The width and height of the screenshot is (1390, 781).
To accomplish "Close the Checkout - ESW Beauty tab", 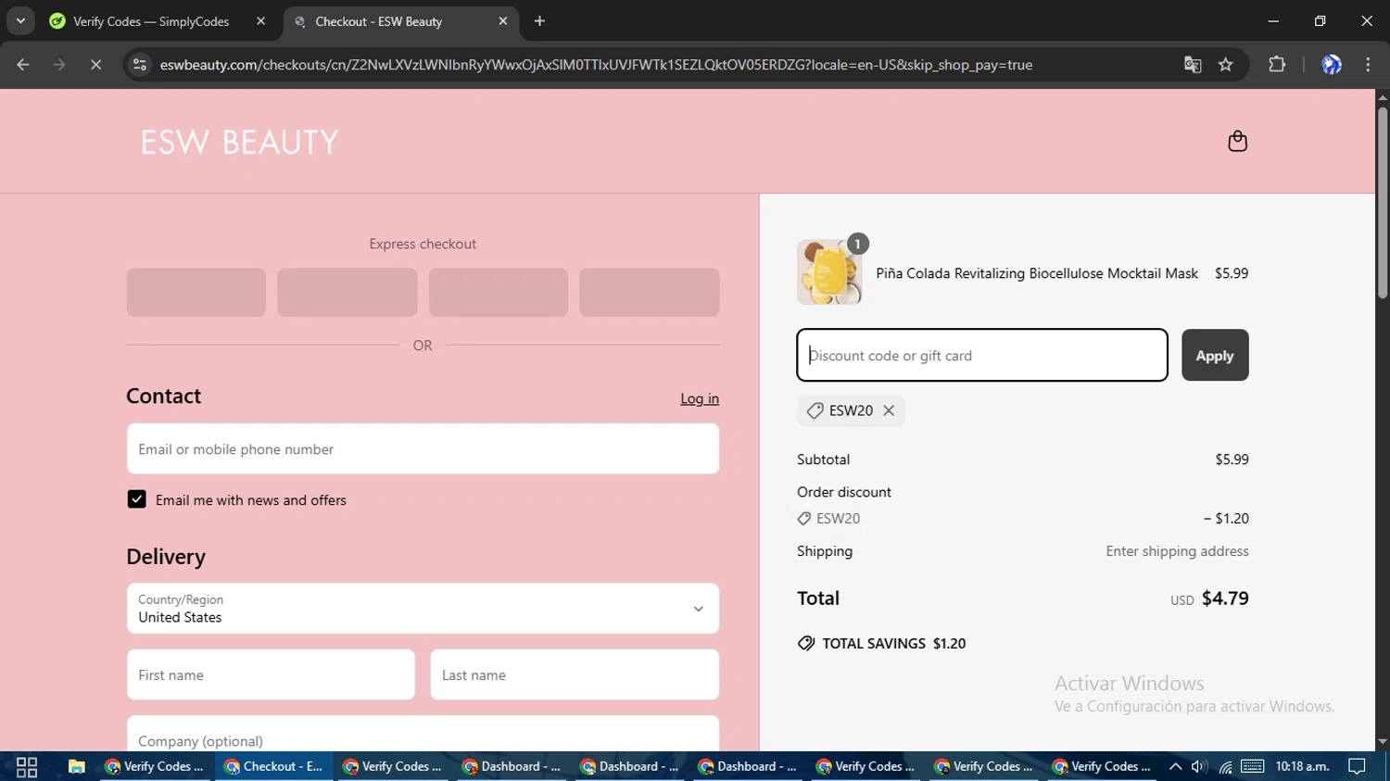I will tap(503, 21).
